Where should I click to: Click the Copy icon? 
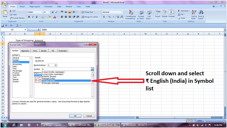tap(10, 14)
